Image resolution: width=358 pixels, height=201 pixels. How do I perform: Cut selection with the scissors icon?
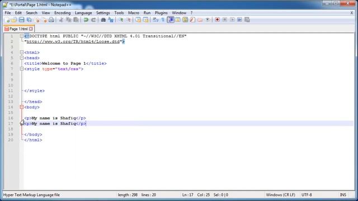click(x=61, y=20)
